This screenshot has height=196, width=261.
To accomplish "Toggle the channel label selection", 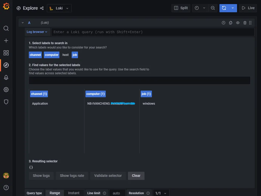I will point(35,55).
